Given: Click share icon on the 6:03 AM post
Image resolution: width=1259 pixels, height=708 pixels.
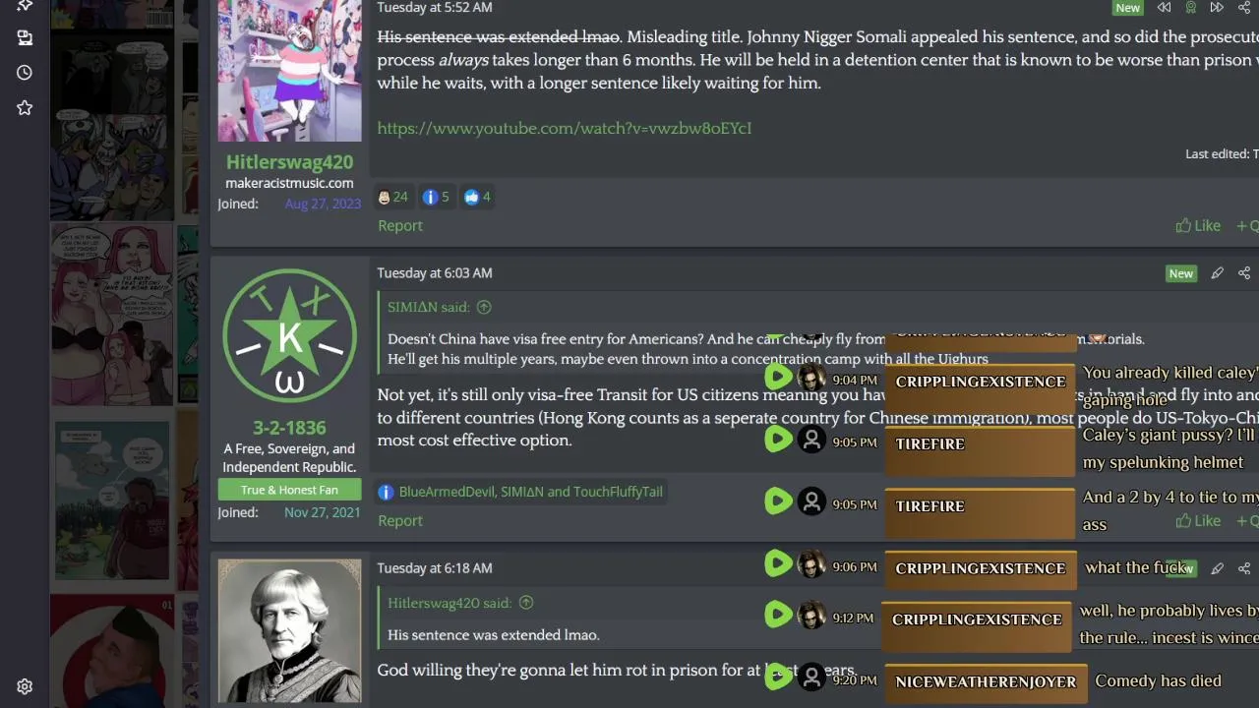Looking at the screenshot, I should 1244,273.
